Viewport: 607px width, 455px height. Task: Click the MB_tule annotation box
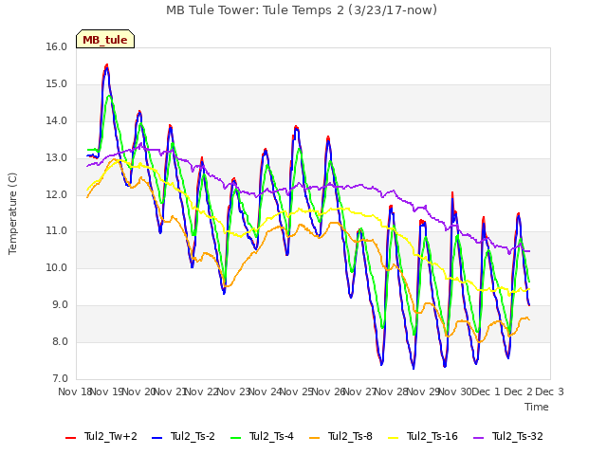[x=105, y=39]
